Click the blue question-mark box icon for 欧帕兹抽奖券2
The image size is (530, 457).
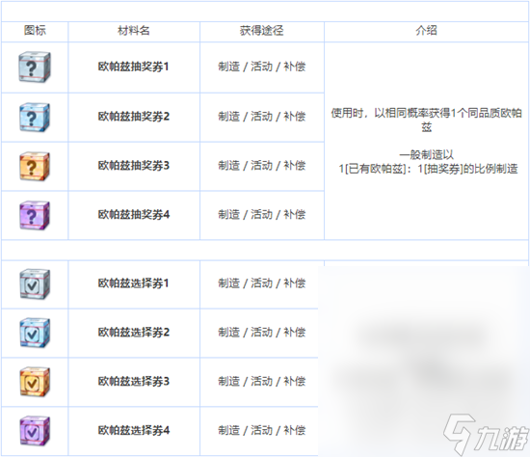click(x=35, y=117)
